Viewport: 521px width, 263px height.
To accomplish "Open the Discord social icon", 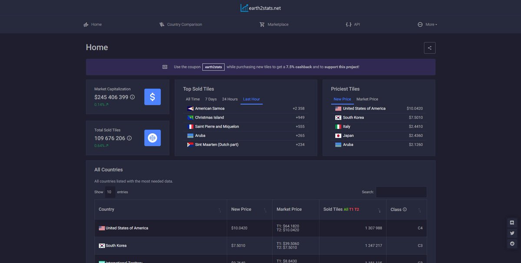I will point(512,223).
